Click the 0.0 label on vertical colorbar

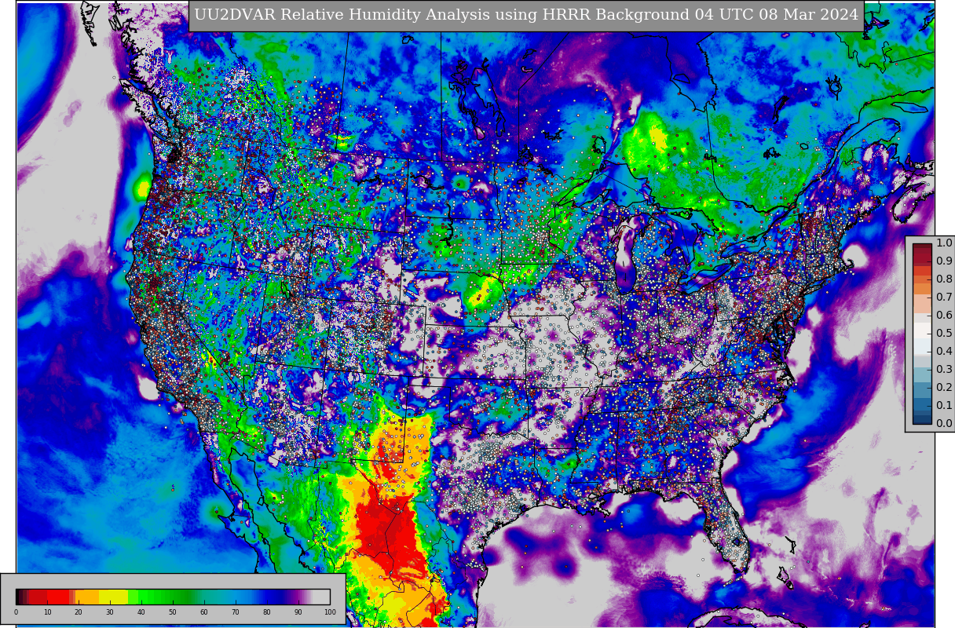[944, 424]
